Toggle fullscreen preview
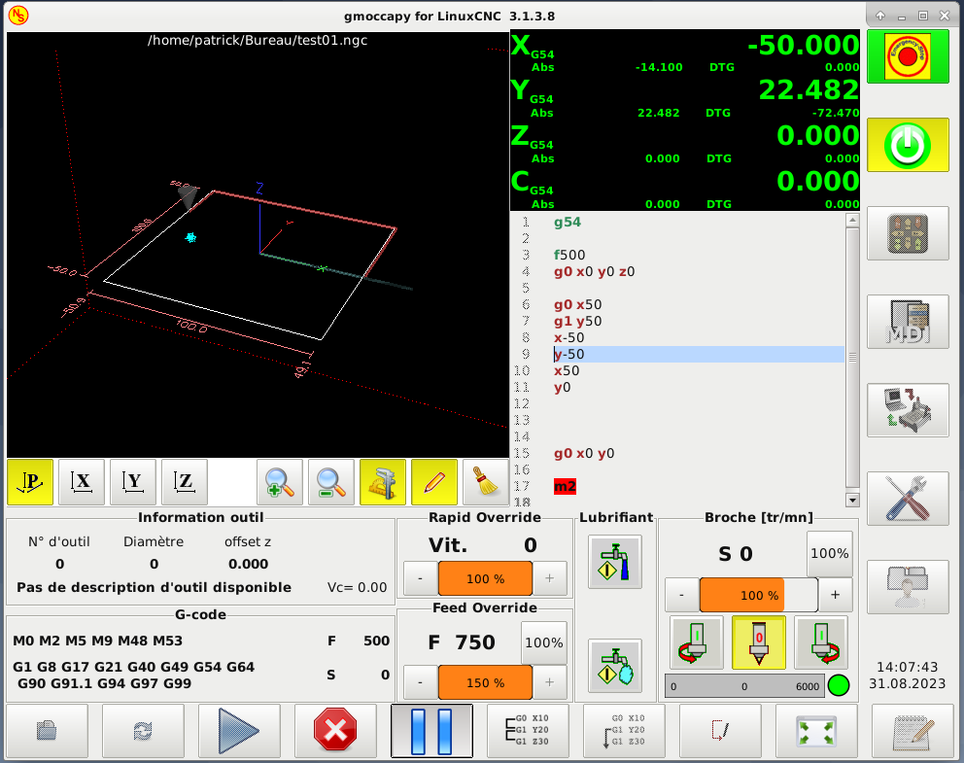The width and height of the screenshot is (964, 763). (x=816, y=731)
